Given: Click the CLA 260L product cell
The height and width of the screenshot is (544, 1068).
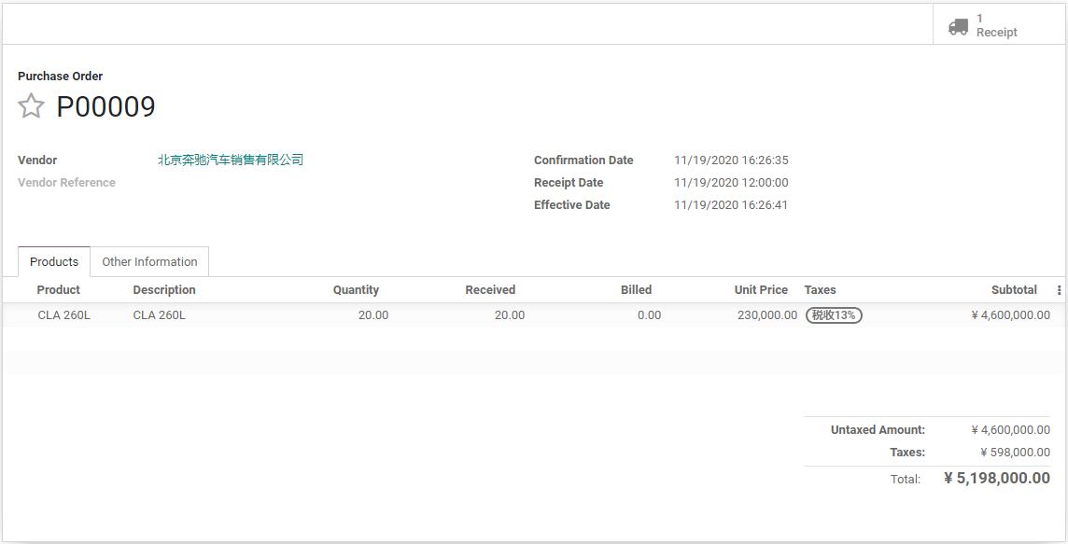Looking at the screenshot, I should [64, 315].
